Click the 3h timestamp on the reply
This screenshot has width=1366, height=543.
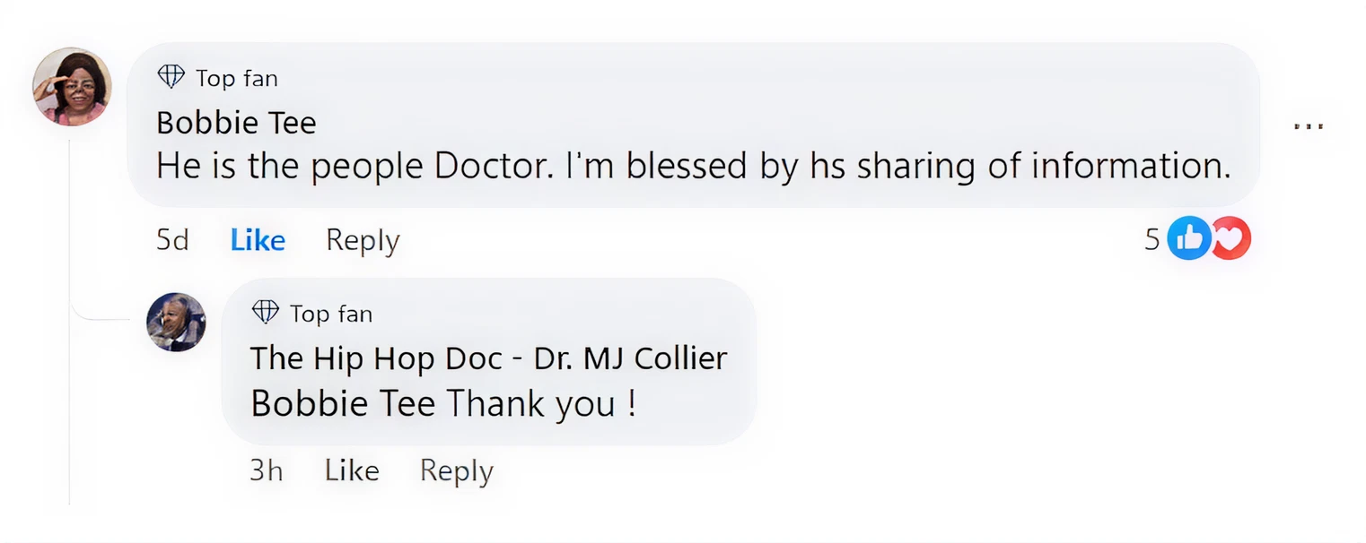point(266,470)
